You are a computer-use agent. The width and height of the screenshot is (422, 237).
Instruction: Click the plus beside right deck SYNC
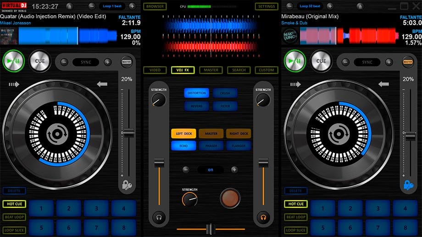389,62
